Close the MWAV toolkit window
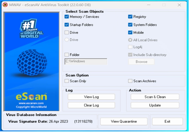Viewport: 189px width, 132px height. (x=179, y=5)
